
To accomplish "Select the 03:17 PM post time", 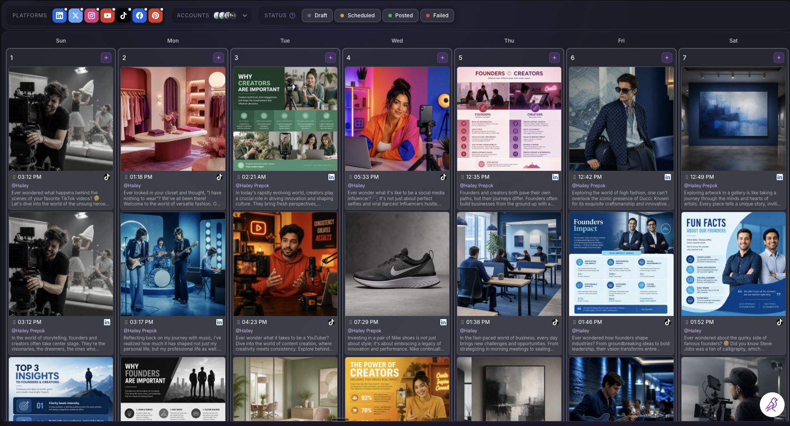I will pos(141,322).
